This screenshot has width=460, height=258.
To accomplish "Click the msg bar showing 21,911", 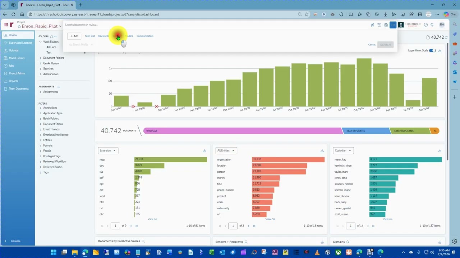I will pyautogui.click(x=171, y=159).
